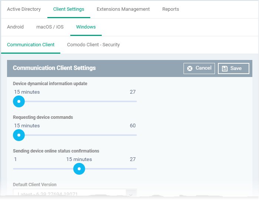The image size is (259, 201).
Task: Click '15 minutes' above the status confirmations slider
Action: pyautogui.click(x=79, y=159)
